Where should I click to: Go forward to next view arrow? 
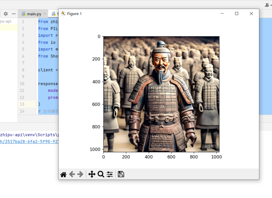tap(80, 174)
